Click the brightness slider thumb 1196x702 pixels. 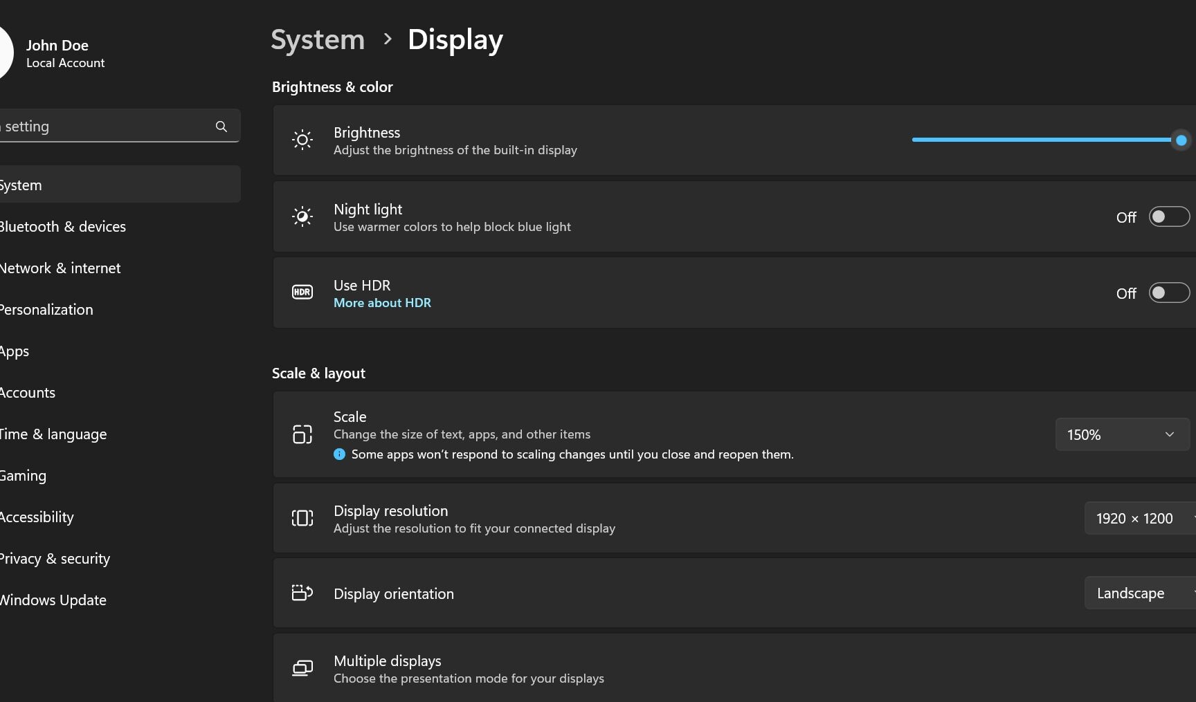coord(1181,140)
